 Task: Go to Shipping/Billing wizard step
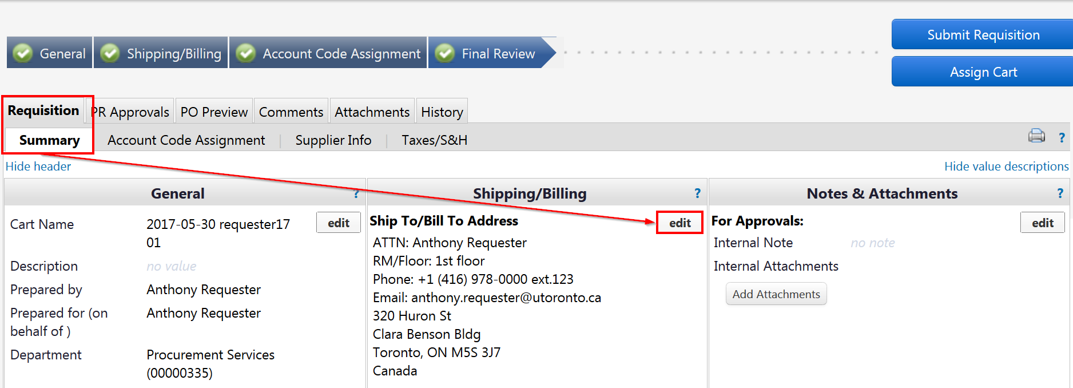(161, 53)
